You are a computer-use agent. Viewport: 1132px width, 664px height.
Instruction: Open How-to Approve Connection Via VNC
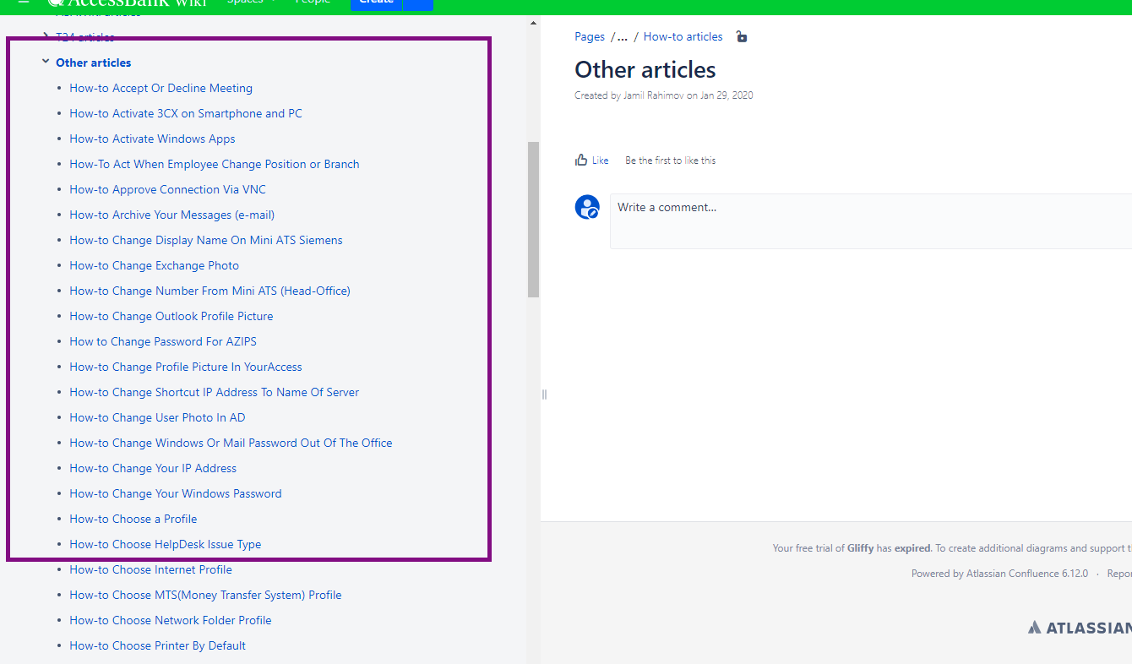(168, 189)
